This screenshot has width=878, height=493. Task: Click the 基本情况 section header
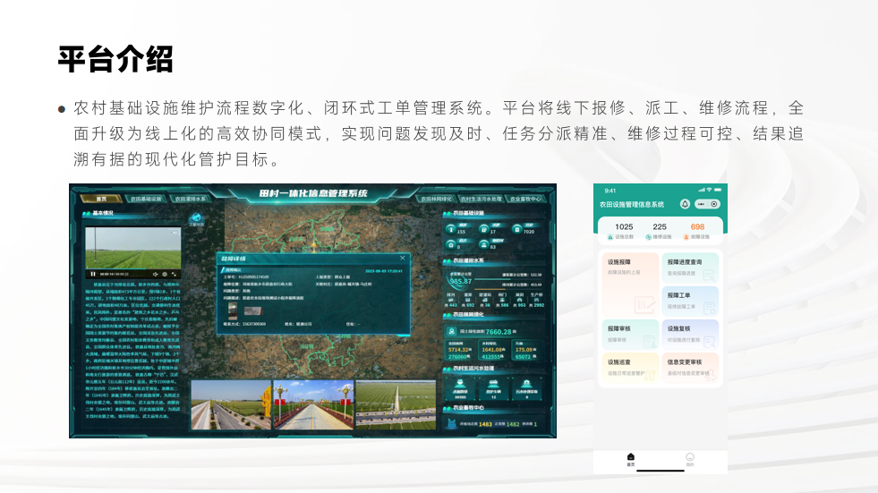pyautogui.click(x=102, y=213)
